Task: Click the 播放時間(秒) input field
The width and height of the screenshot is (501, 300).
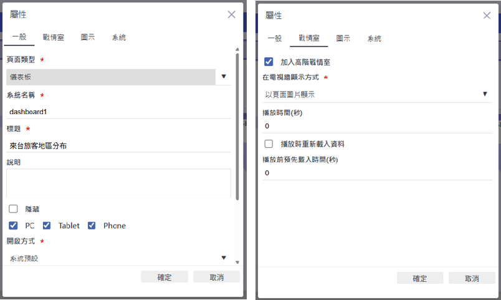Action: click(x=374, y=126)
